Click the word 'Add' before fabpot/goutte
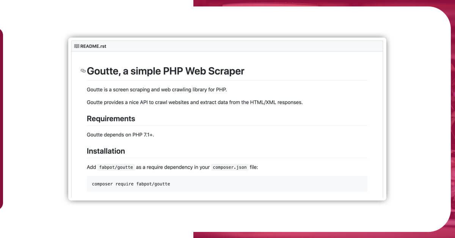The width and height of the screenshot is (455, 238). click(x=91, y=167)
